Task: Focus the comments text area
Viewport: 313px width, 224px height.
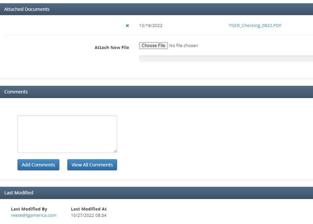Action: pos(67,134)
